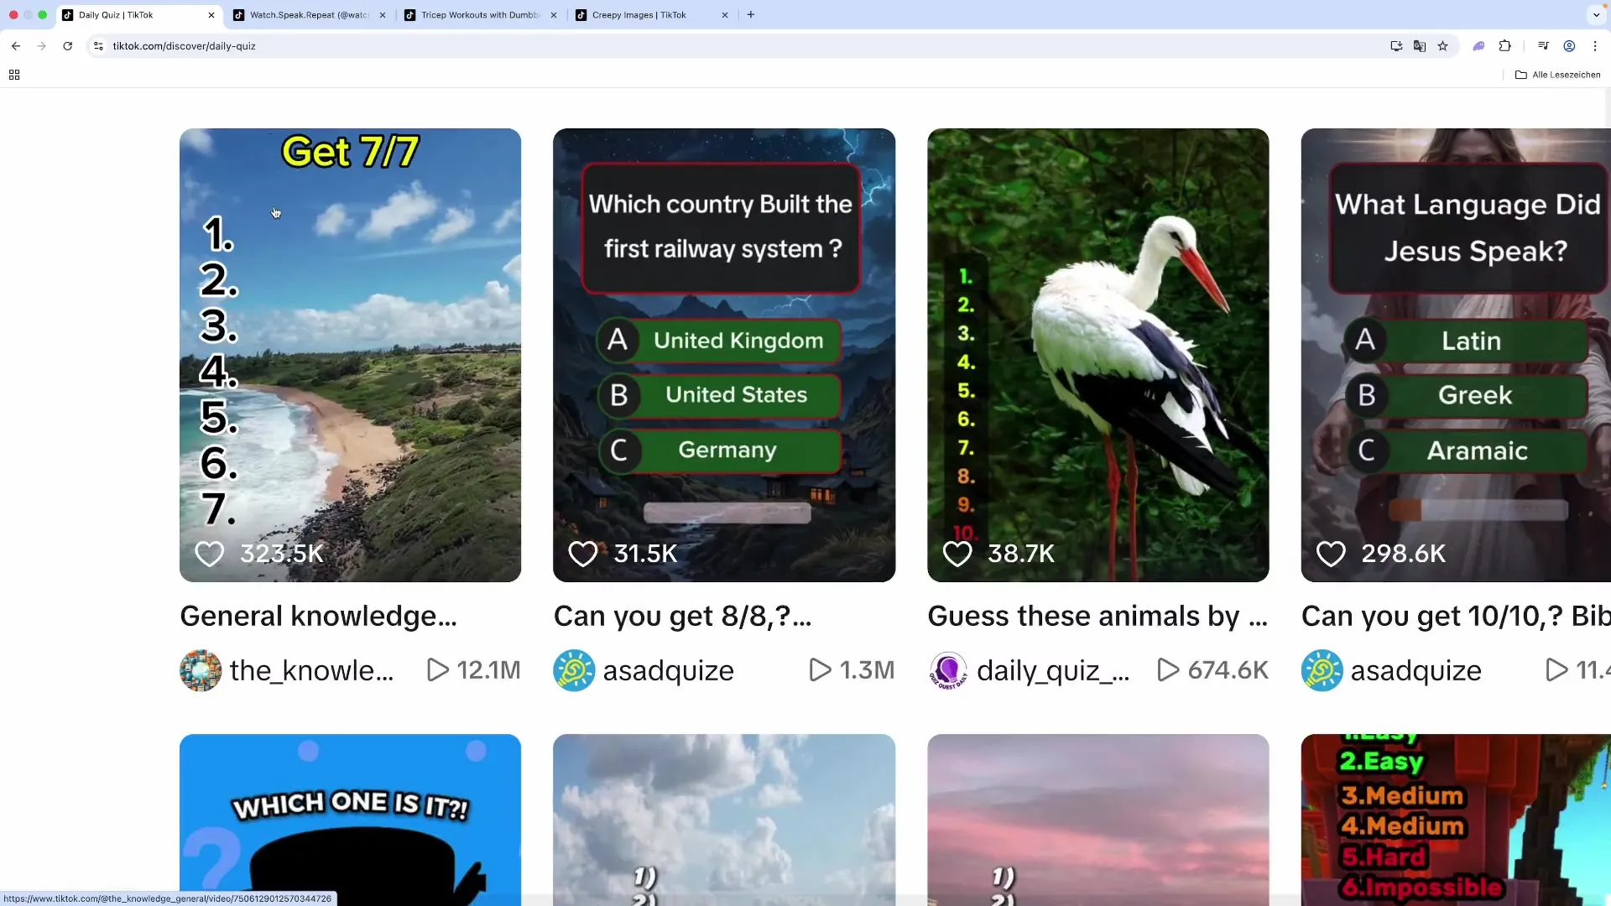Open the asadquize profile link
Viewport: 1611px width, 906px height.
[x=668, y=669]
